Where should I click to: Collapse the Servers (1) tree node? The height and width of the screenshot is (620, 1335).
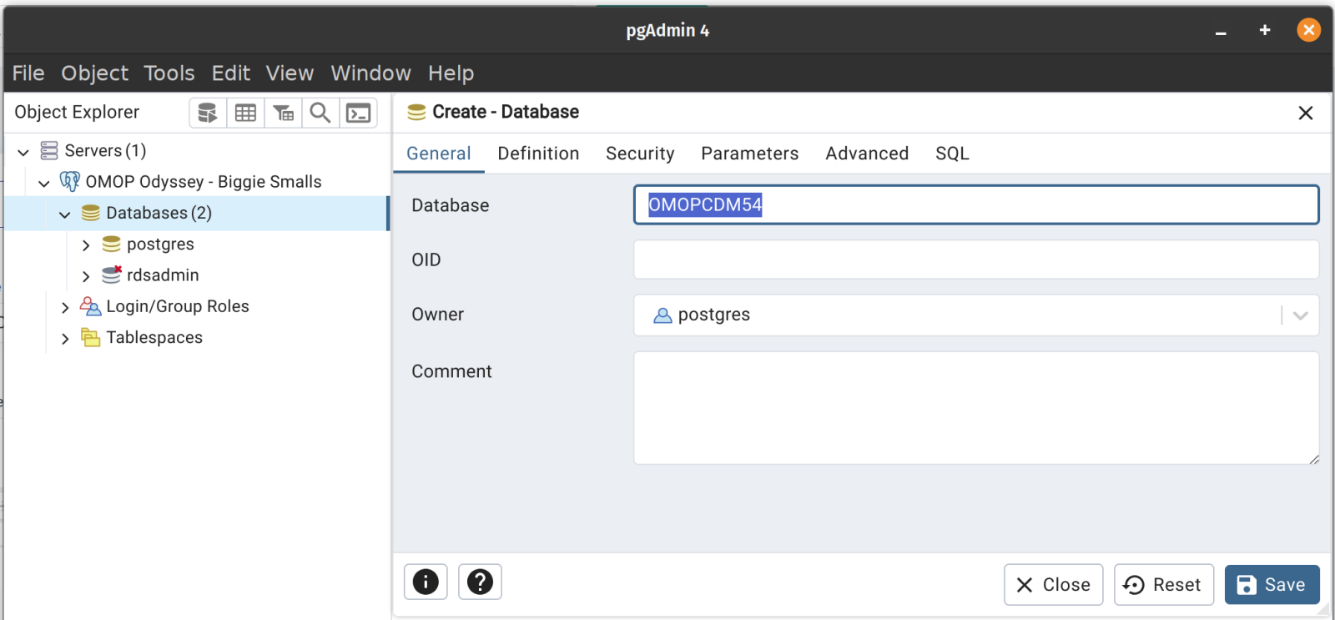tap(23, 152)
